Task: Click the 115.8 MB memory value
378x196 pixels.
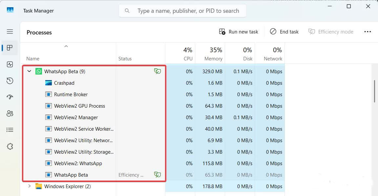Action: coord(212,163)
